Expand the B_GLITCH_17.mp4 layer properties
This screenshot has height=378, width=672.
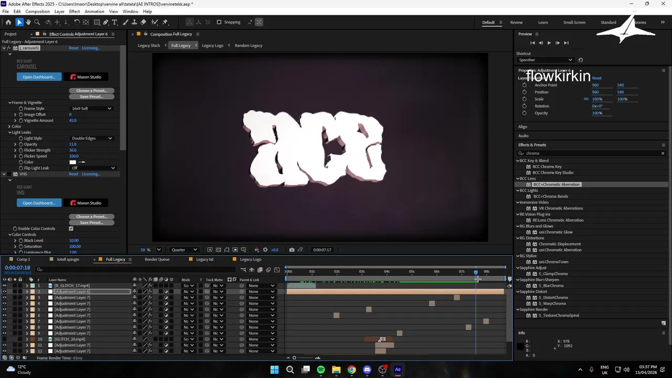tap(27, 286)
